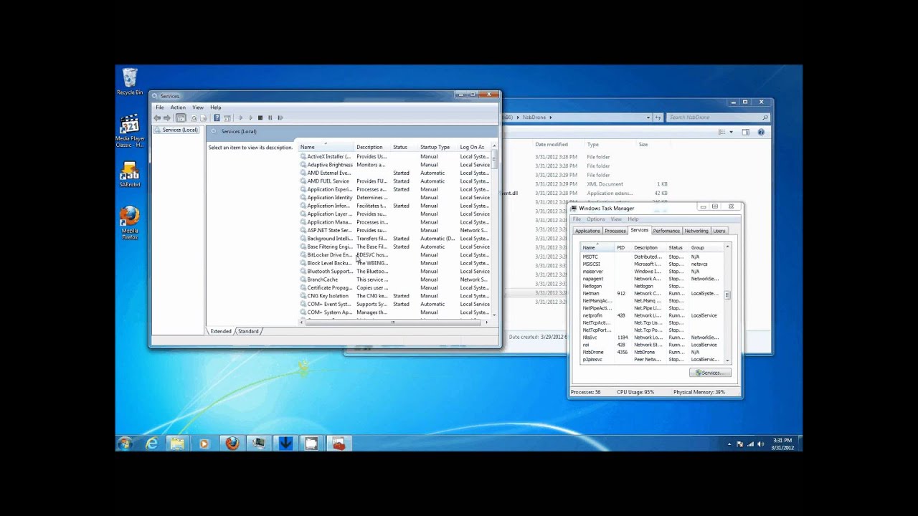Select Services (Local) tree node
Screen dimensions: 918x516
pyautogui.click(x=176, y=130)
